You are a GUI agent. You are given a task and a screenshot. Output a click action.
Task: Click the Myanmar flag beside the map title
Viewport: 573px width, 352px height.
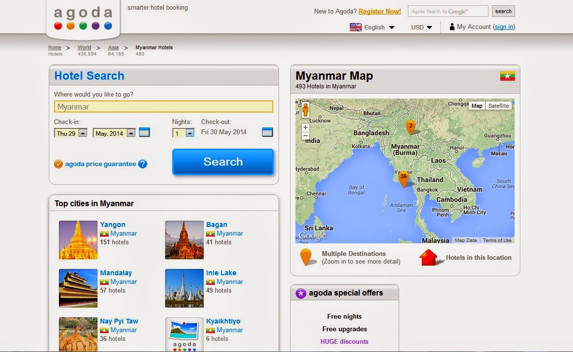[507, 76]
